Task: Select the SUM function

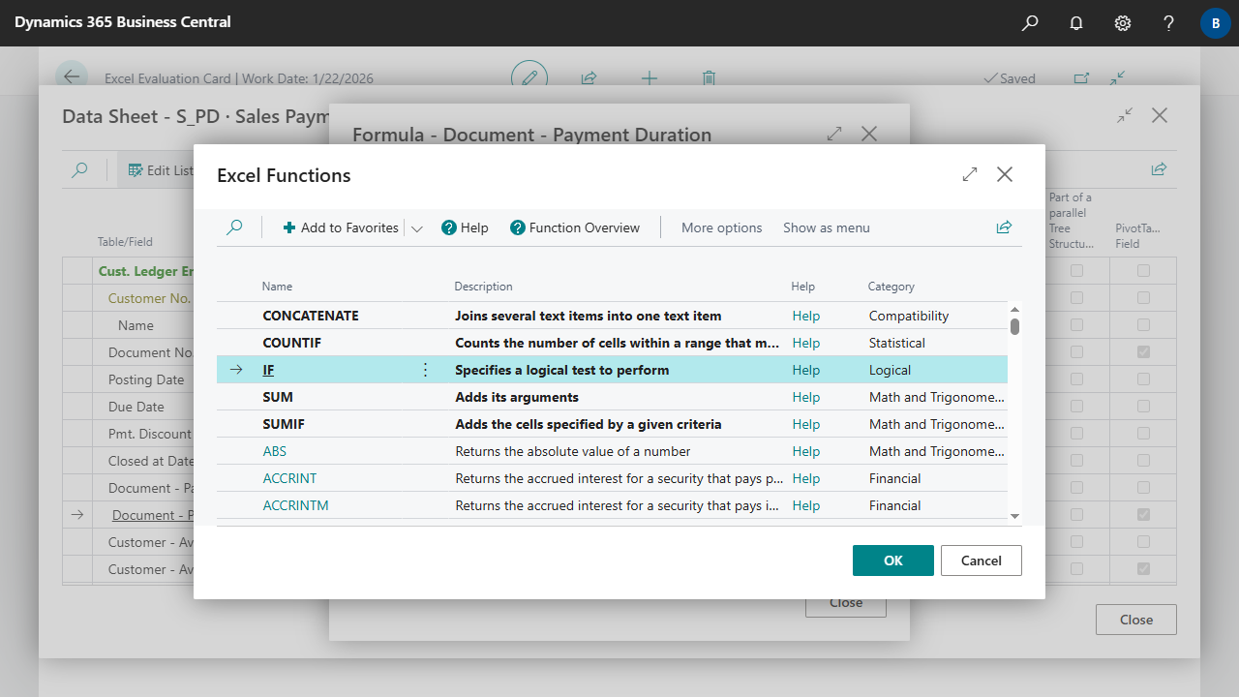Action: (x=278, y=397)
